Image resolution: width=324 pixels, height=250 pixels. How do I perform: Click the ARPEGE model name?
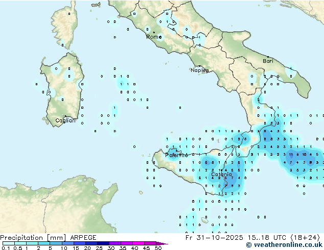tap(83, 238)
